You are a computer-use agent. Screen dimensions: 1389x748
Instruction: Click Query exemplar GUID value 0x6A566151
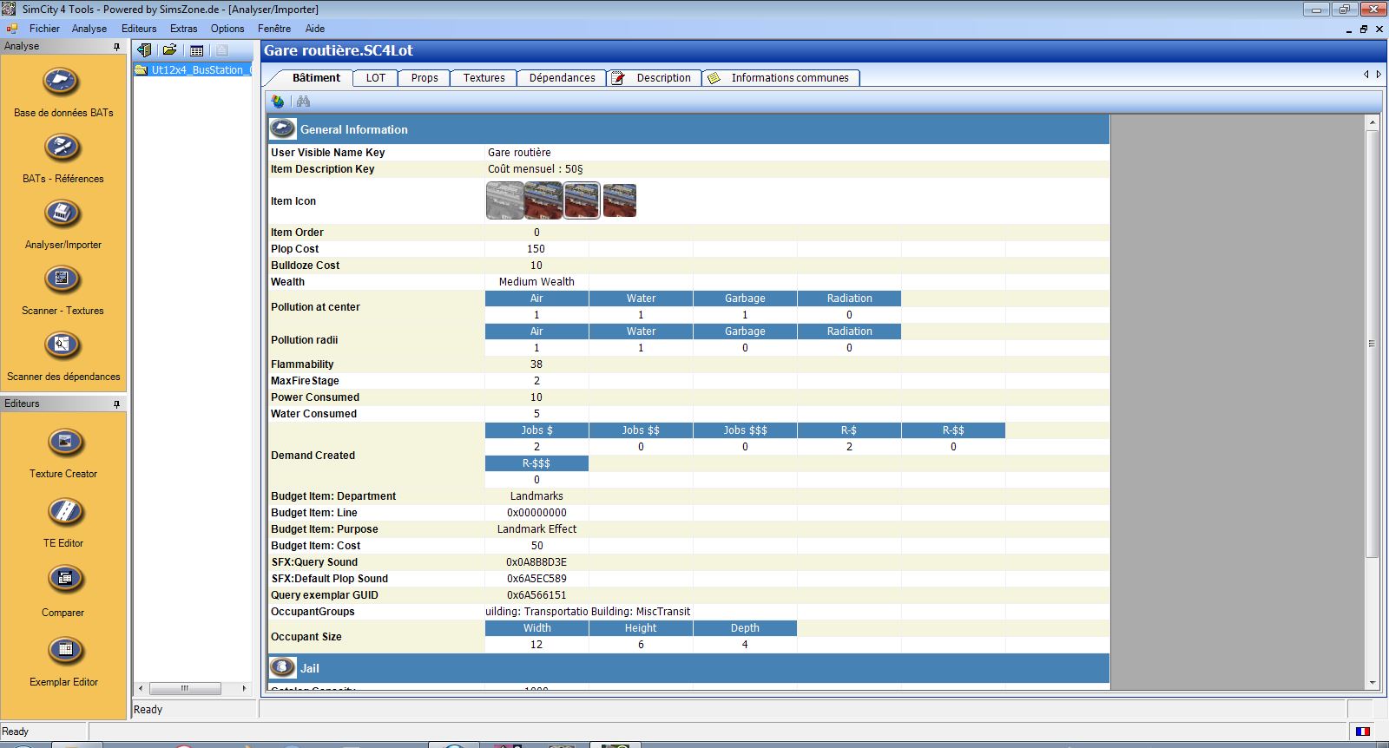click(537, 595)
